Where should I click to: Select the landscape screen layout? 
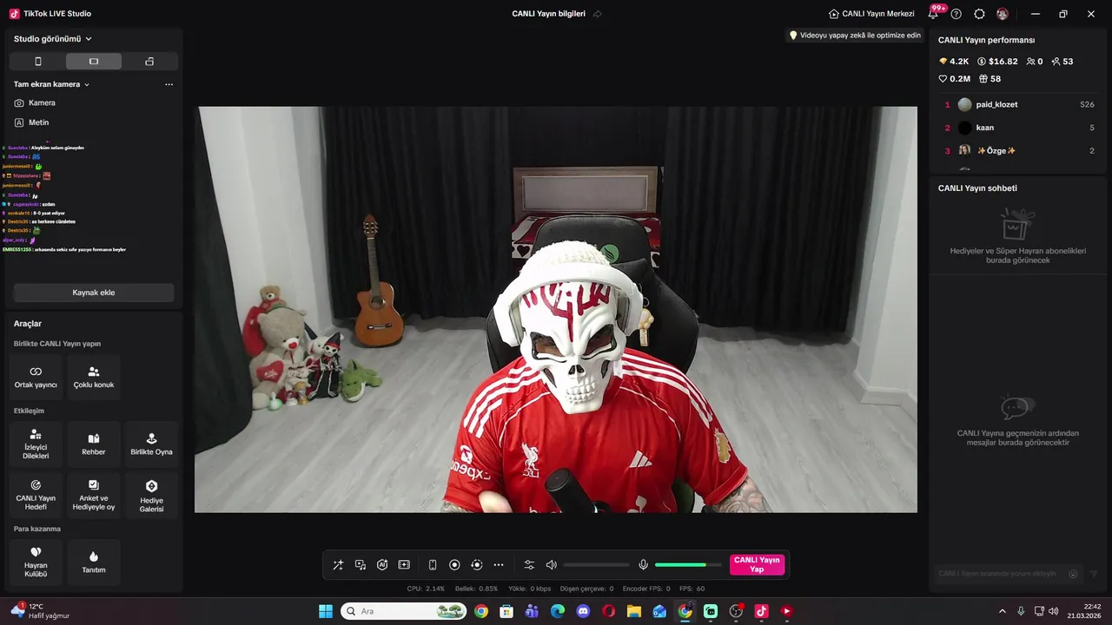(x=94, y=62)
